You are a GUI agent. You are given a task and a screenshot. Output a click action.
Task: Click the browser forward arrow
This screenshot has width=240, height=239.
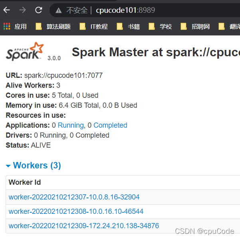coord(23,10)
